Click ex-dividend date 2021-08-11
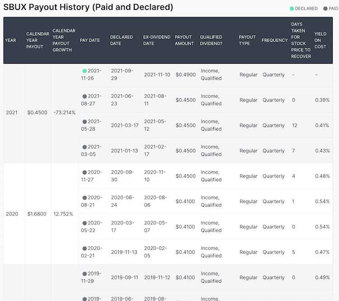The height and width of the screenshot is (301, 339). click(155, 100)
